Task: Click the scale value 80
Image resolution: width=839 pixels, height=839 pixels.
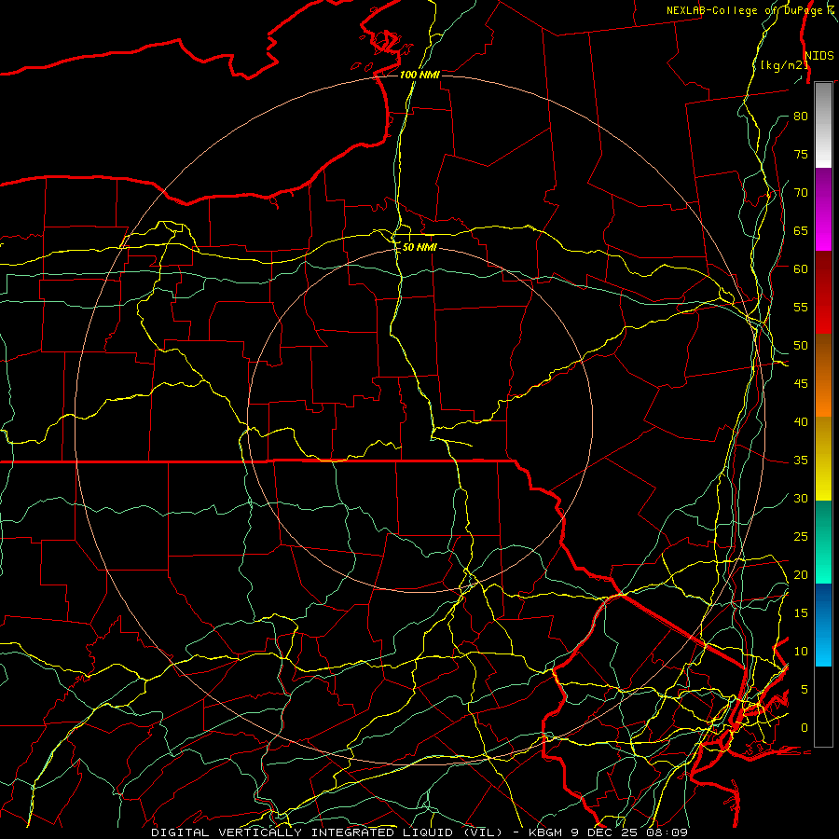Action: [801, 117]
